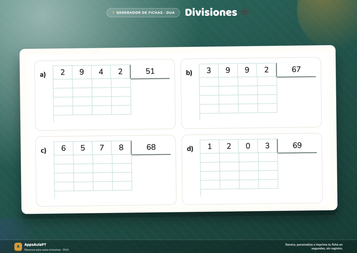The height and width of the screenshot is (253, 357).
Task: Click digit 8 in exercise c dividend
Action: coord(121,148)
